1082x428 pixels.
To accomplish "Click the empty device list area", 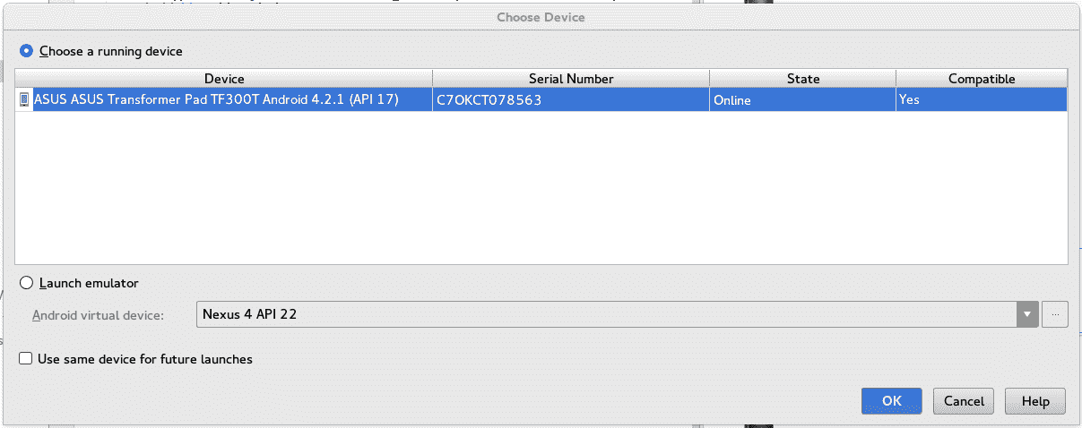I will click(x=541, y=187).
